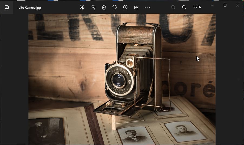This screenshot has width=244, height=145.
Task: Click the file name alte Kamera.jpg
Action: [30, 8]
